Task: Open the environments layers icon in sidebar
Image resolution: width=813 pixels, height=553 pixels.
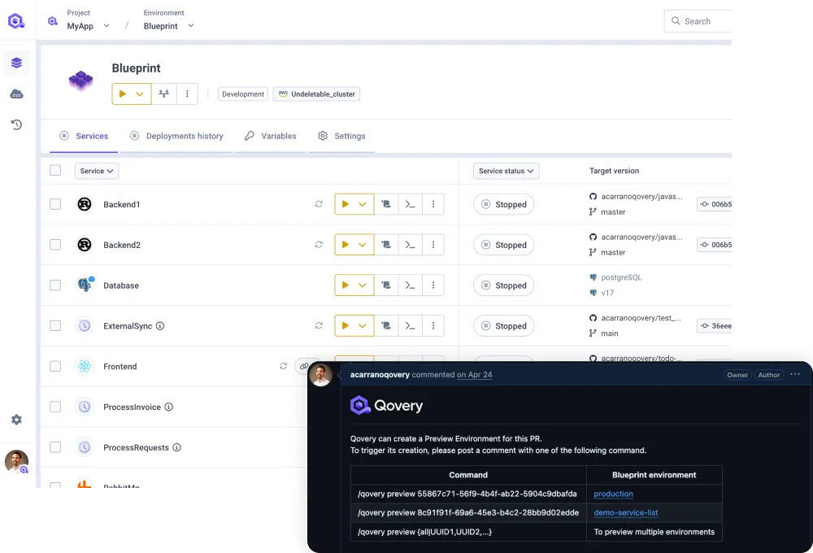Action: pos(16,63)
